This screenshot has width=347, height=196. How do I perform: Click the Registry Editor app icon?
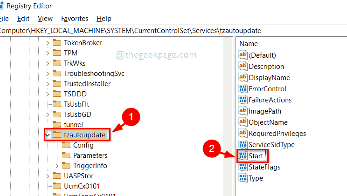pyautogui.click(x=2, y=6)
